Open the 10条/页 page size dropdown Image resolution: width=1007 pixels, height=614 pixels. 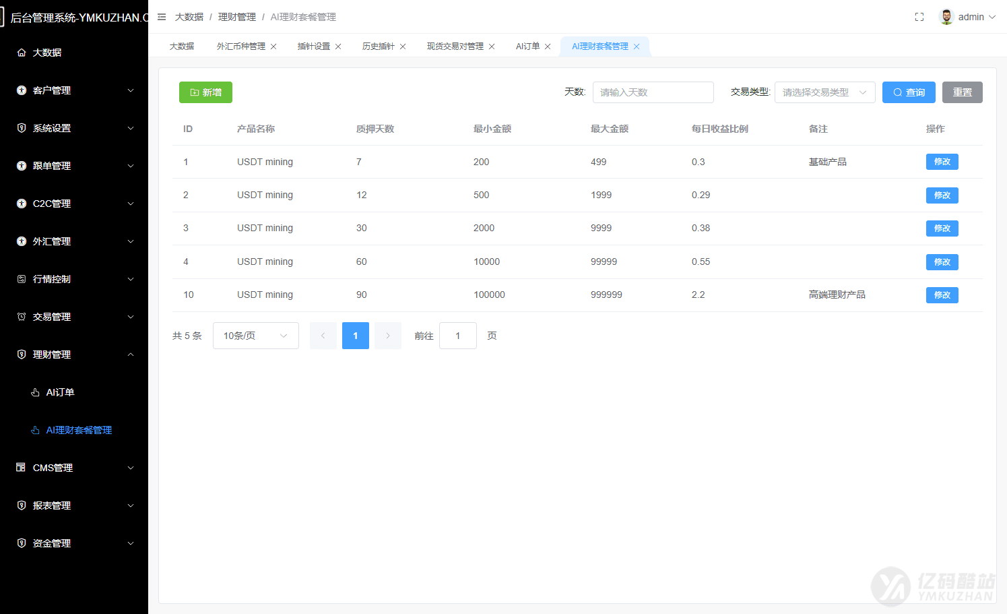point(256,336)
